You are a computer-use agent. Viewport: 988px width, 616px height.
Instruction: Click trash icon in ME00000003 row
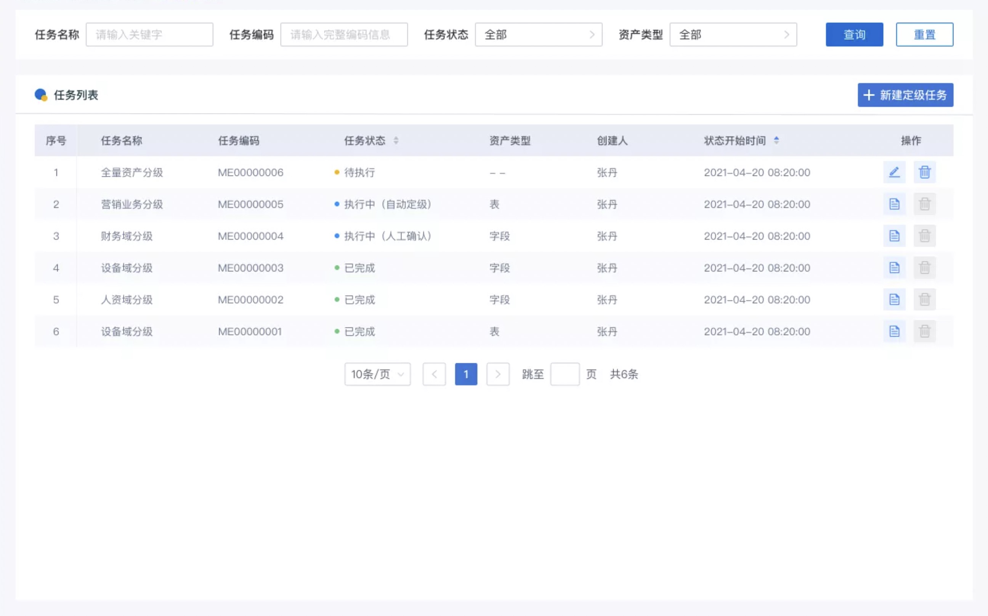point(924,268)
